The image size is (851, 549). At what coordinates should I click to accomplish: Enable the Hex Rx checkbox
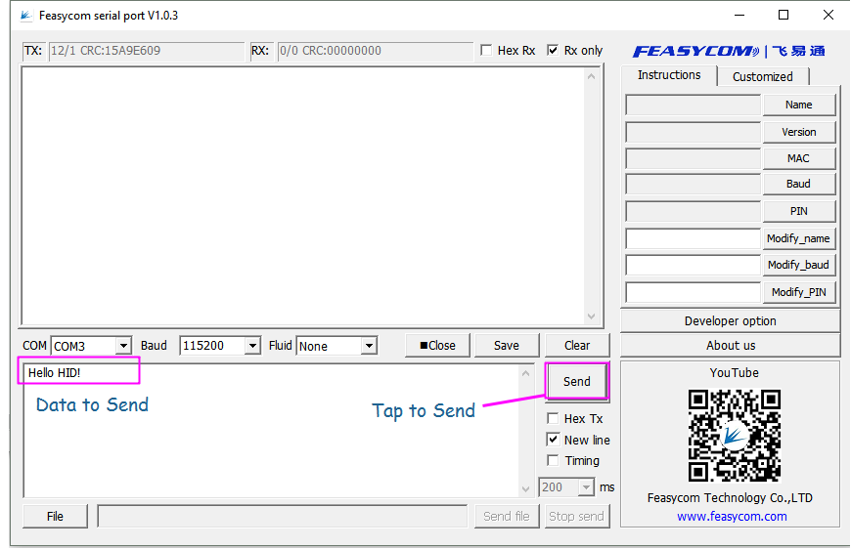pos(487,51)
